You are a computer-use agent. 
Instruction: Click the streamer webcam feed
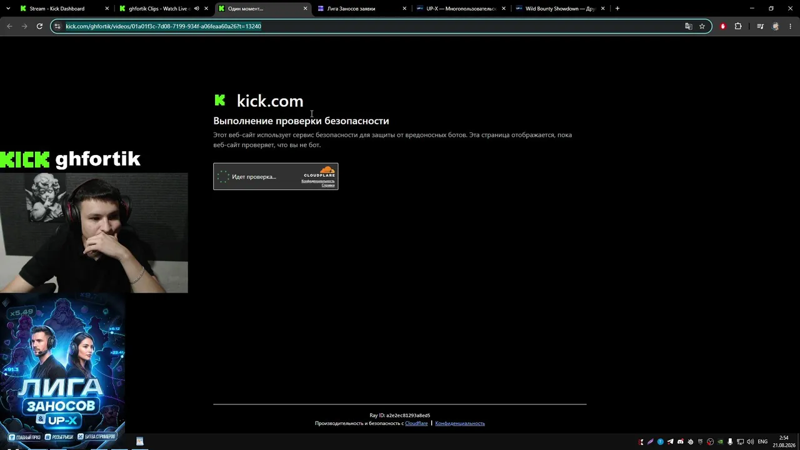point(94,232)
